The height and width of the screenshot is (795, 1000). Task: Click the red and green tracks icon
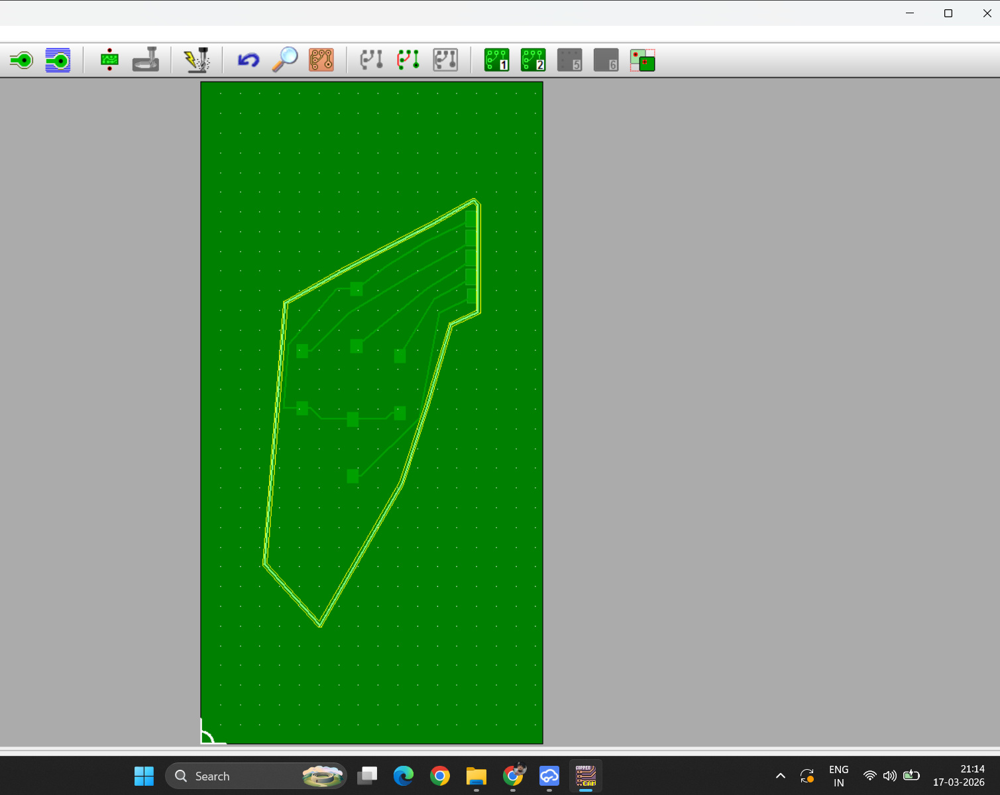tap(408, 60)
